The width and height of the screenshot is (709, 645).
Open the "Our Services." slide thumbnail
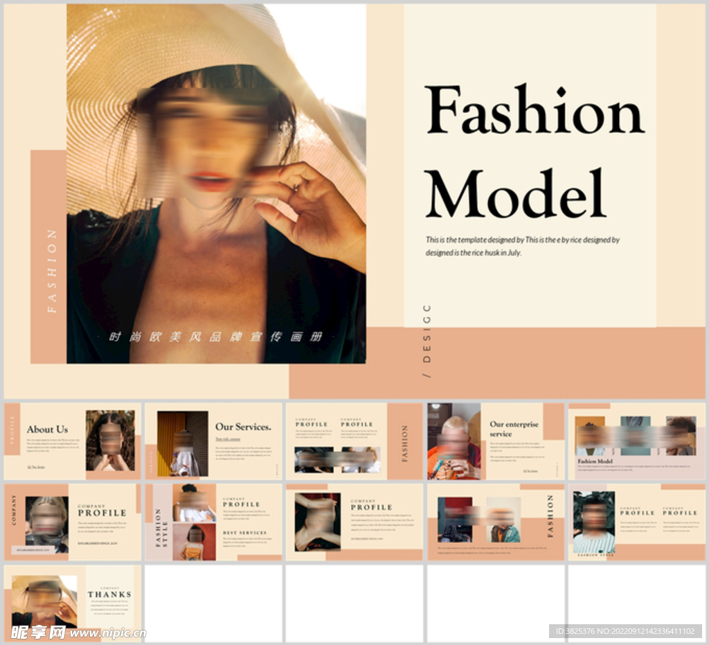213,441
